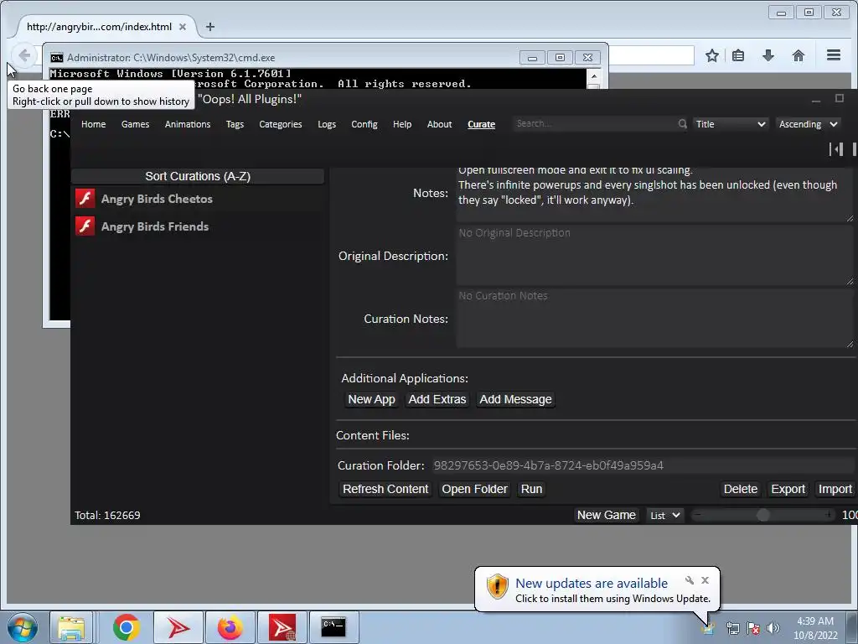Open notification settings wrench icon
The width and height of the screenshot is (858, 644).
(690, 580)
